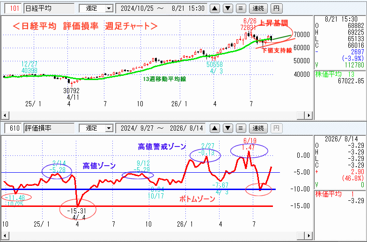Click the scrollbar thumb under the Nikkei chart

(x=301, y=115)
